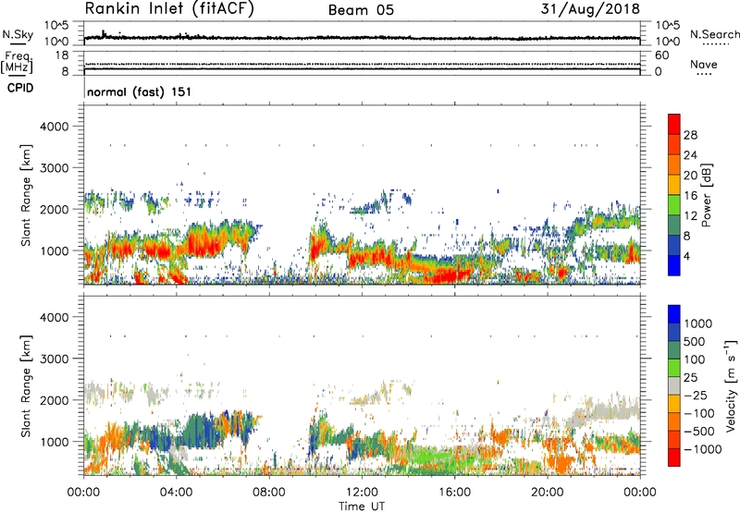Click the 'Freq. [MHz]' axis label
This screenshot has height=512, width=740.
17,62
